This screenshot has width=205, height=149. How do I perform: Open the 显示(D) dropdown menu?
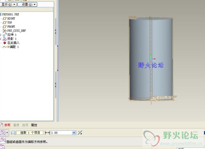coord(8,4)
